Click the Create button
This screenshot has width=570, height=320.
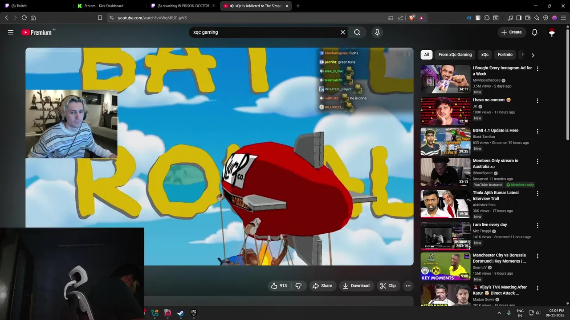click(512, 32)
